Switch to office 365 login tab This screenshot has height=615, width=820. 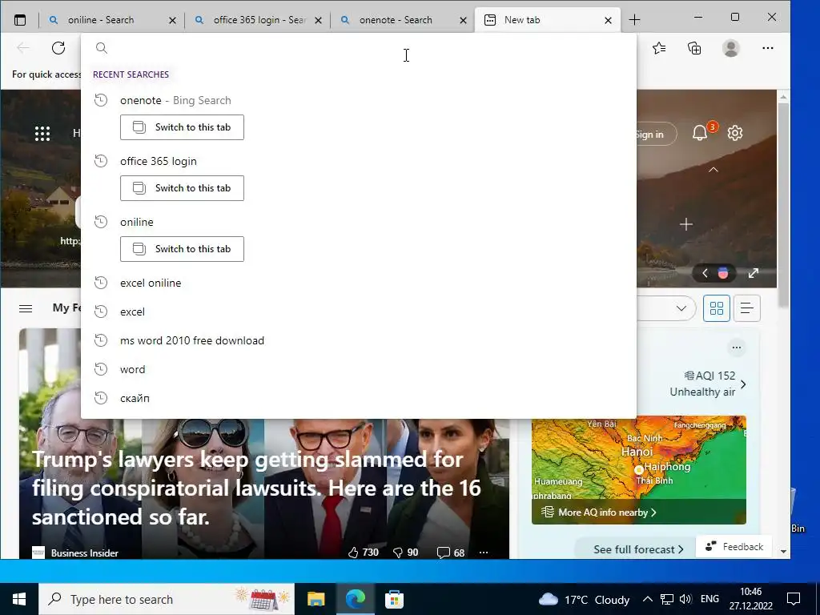coord(259,20)
